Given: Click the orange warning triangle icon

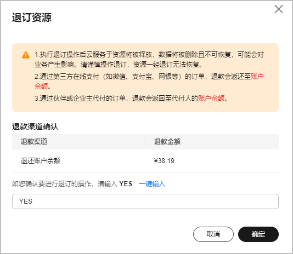Looking at the screenshot, I should [x=26, y=55].
